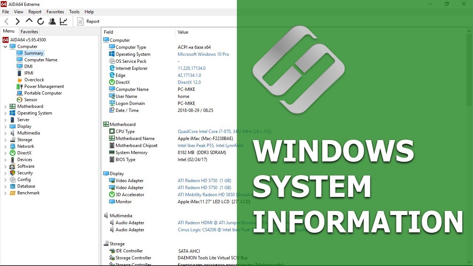This screenshot has height=266, width=473.
Task: Switch to the Menu tab
Action: [x=9, y=31]
